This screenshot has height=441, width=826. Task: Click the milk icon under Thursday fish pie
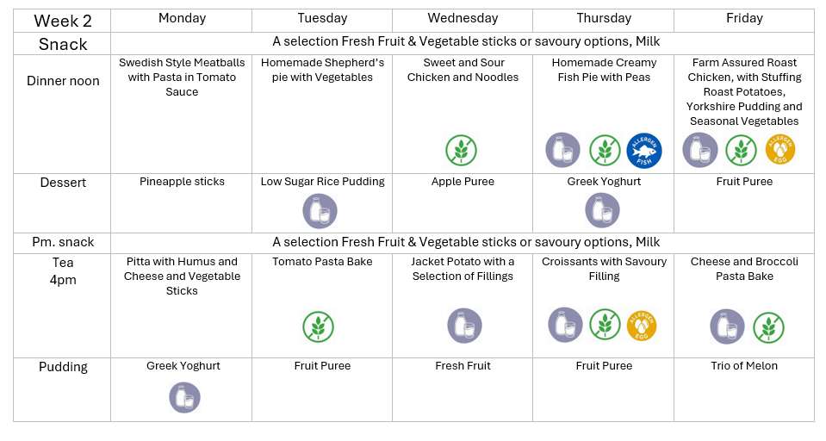(x=562, y=150)
